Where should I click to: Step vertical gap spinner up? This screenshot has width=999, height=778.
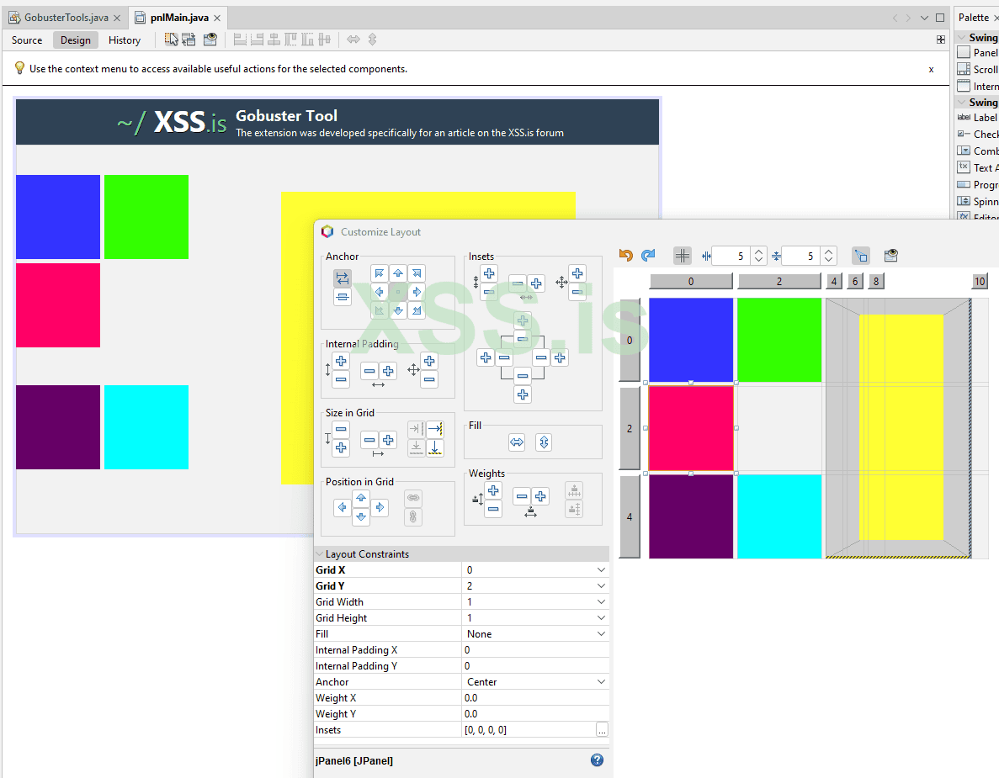click(x=828, y=251)
